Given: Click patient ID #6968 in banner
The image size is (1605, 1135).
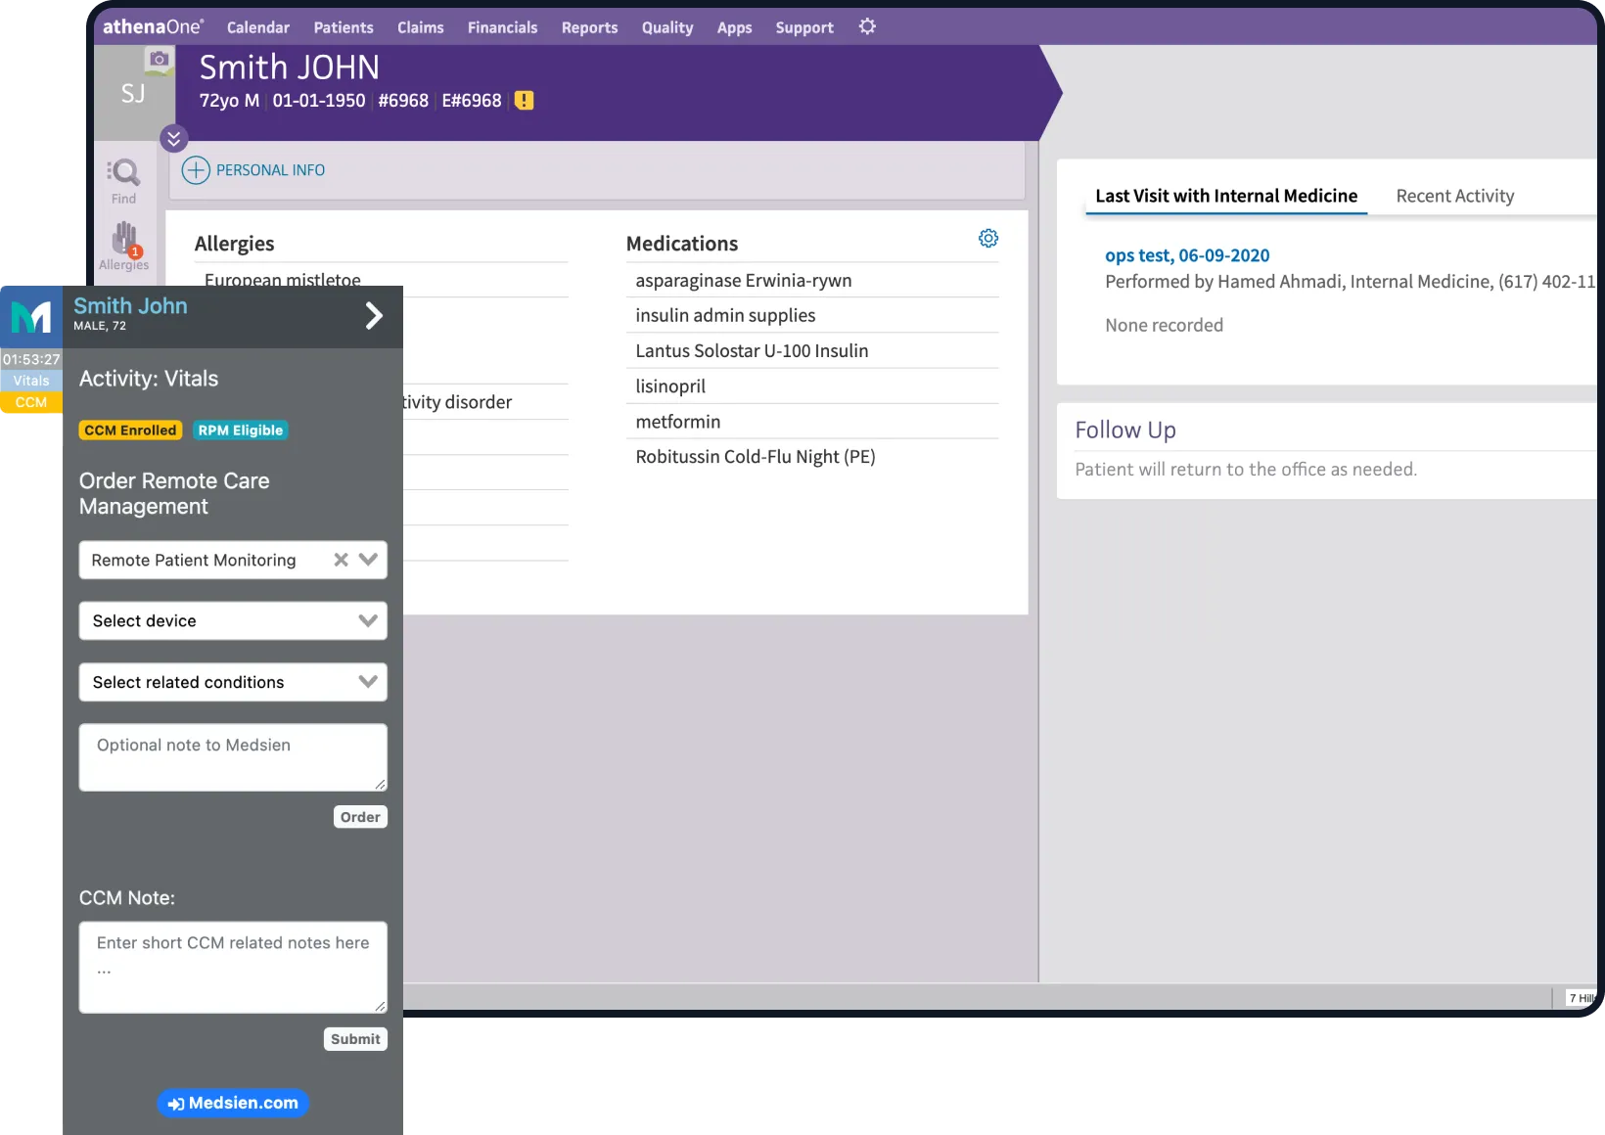Looking at the screenshot, I should tap(403, 101).
